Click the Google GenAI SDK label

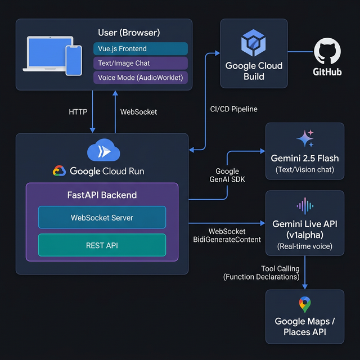click(x=227, y=175)
